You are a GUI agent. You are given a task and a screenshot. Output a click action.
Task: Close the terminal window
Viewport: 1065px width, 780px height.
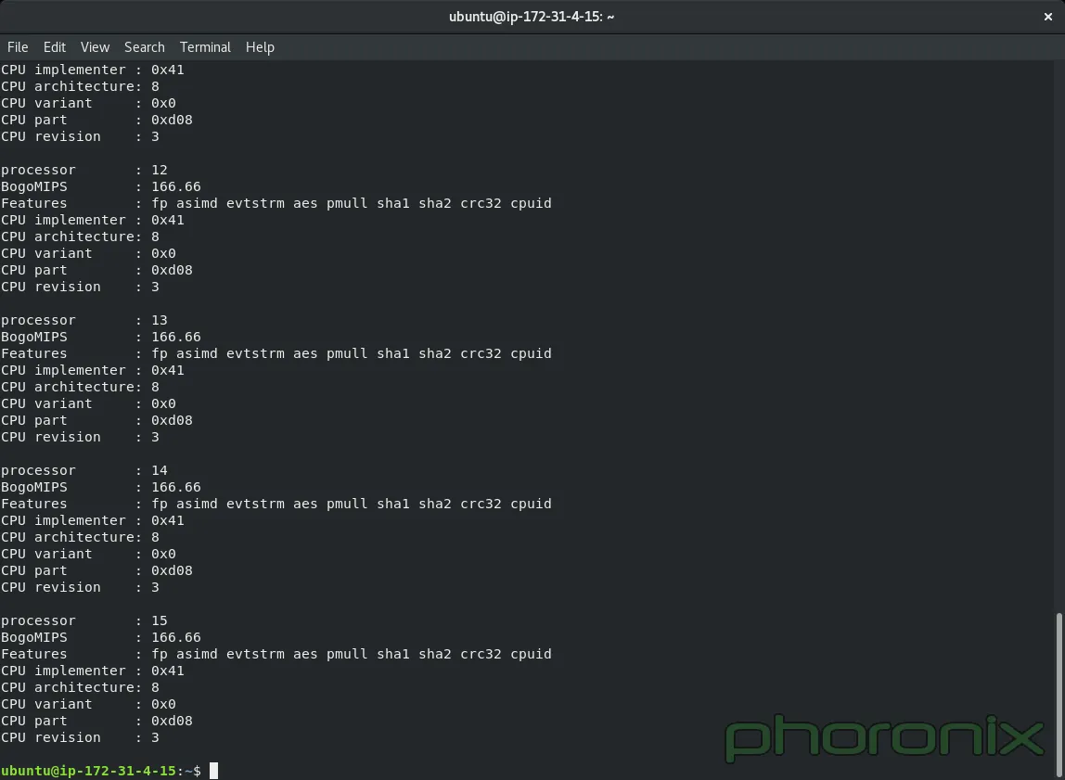pos(1047,16)
